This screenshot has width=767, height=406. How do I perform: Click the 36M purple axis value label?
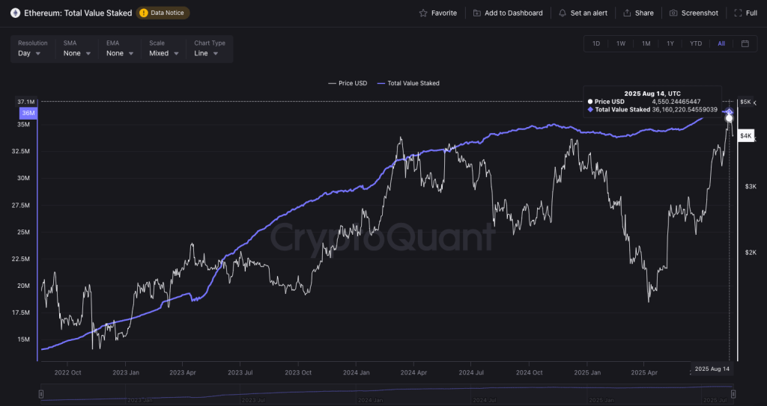point(28,113)
